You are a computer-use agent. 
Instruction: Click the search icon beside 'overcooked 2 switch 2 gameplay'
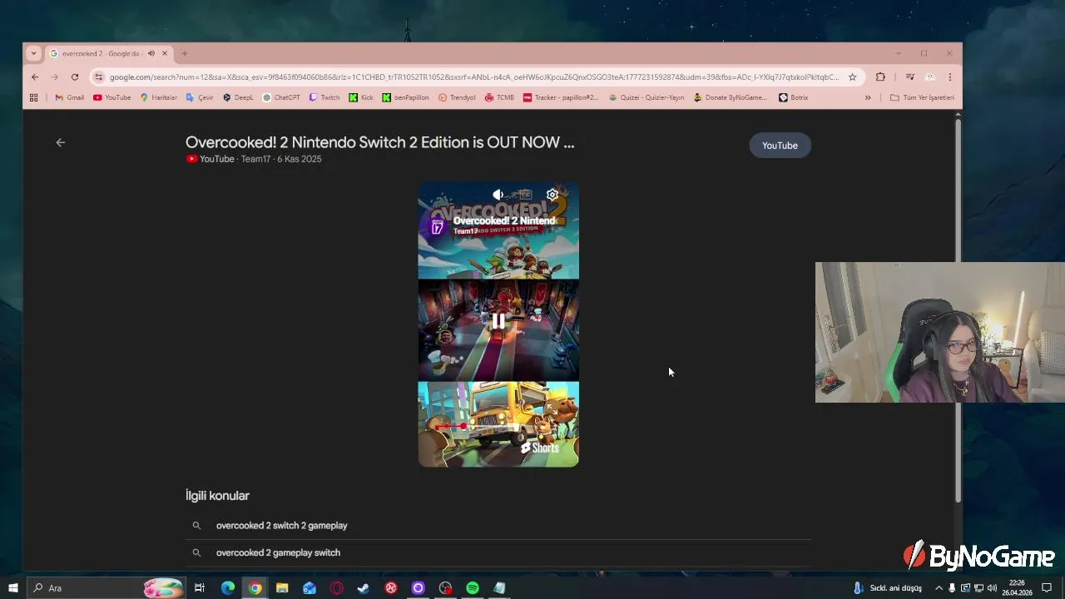pos(196,526)
